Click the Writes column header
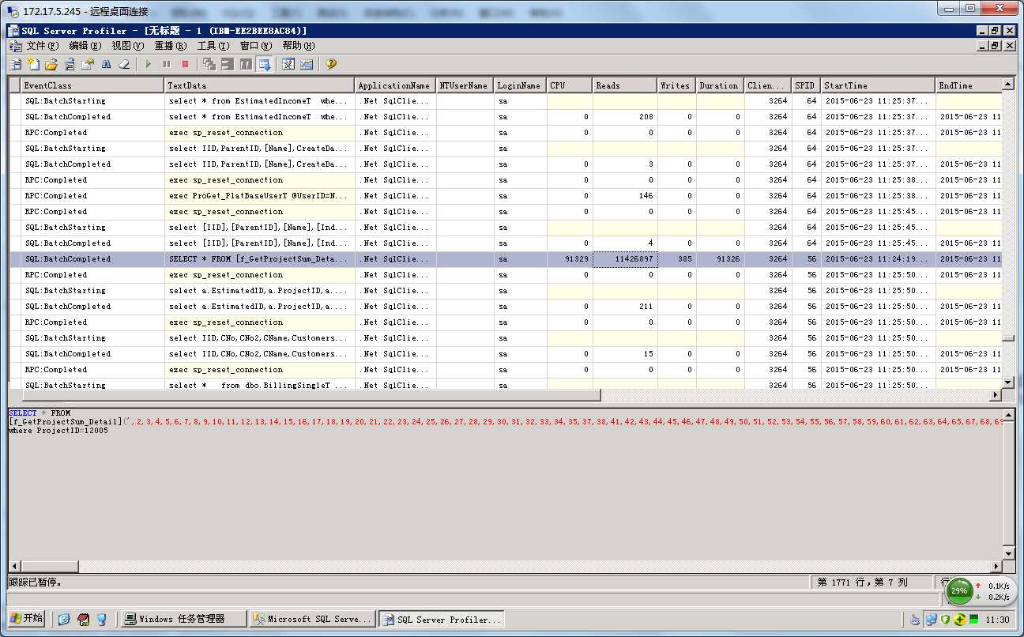The height and width of the screenshot is (637, 1024). coord(676,85)
